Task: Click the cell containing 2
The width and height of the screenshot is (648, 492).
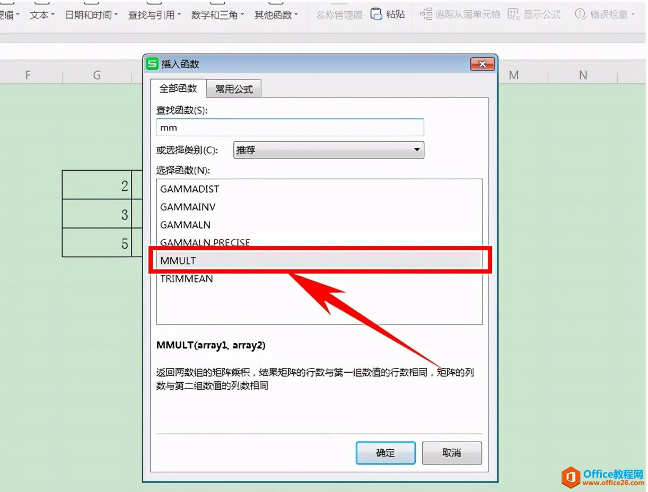Action: (x=97, y=185)
